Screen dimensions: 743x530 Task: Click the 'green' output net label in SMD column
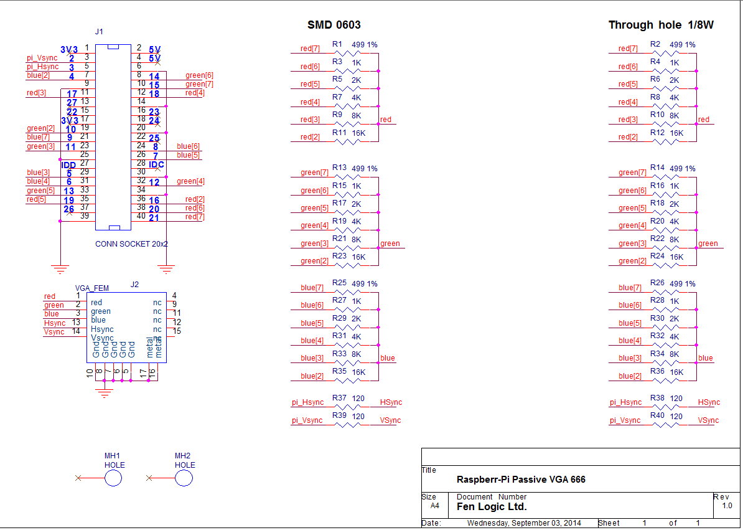[390, 244]
